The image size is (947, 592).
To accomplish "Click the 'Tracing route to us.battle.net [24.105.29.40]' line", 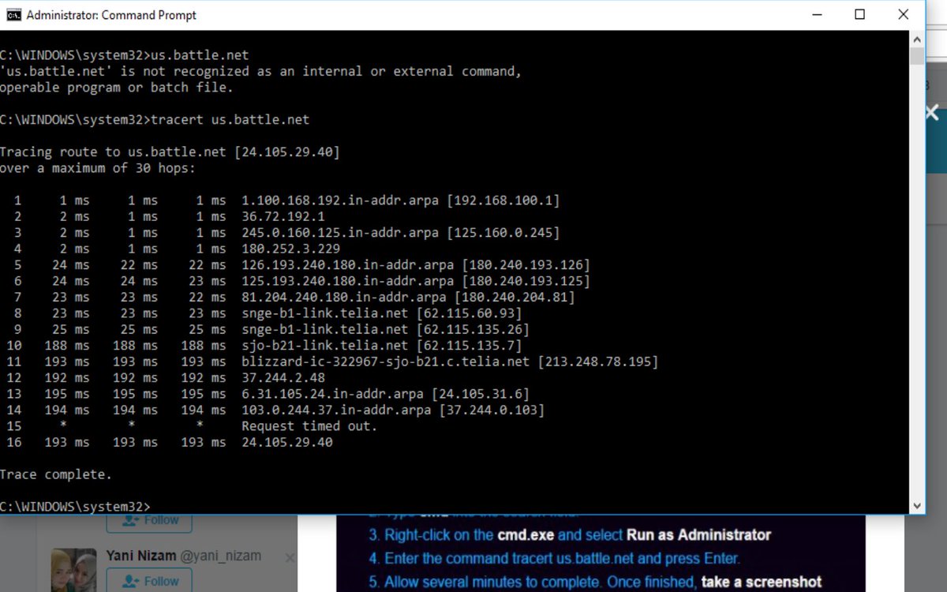I will (x=170, y=152).
